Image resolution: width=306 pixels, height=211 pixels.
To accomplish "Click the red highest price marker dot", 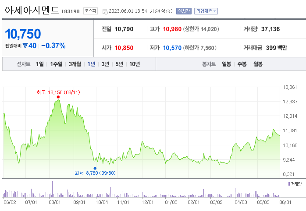I will [58, 97].
